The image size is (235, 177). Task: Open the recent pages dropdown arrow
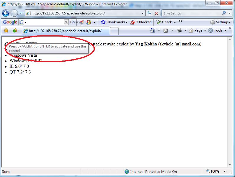click(x=21, y=13)
